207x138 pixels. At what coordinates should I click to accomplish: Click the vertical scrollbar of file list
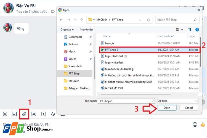(x=201, y=52)
